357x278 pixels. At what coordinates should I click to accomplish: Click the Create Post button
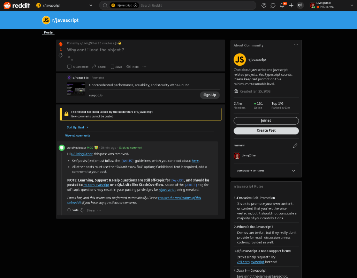pos(266,131)
